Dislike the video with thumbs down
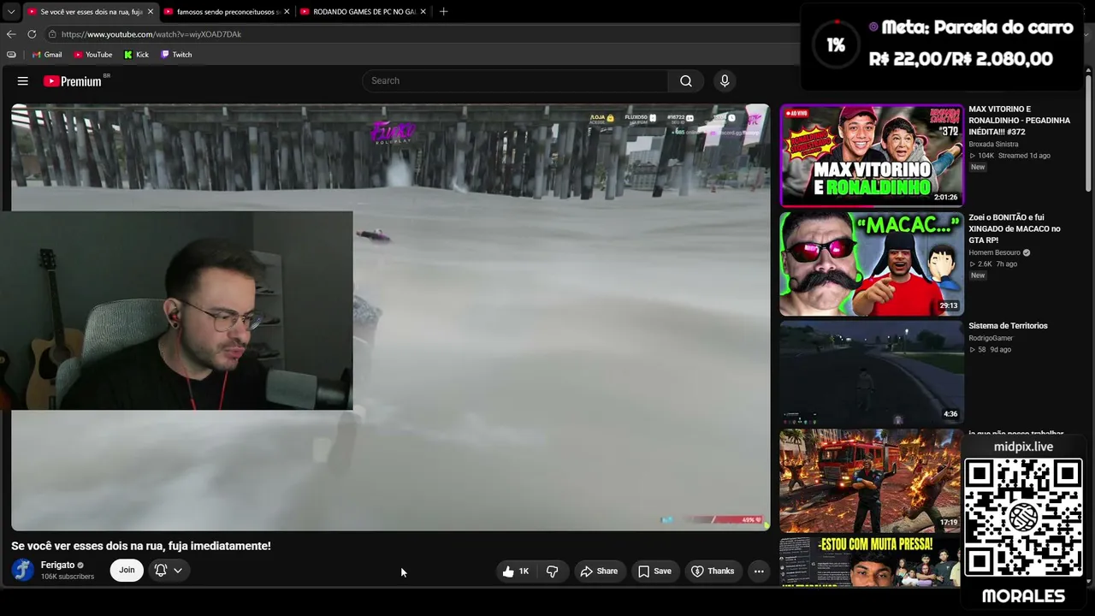The image size is (1095, 616). [553, 572]
